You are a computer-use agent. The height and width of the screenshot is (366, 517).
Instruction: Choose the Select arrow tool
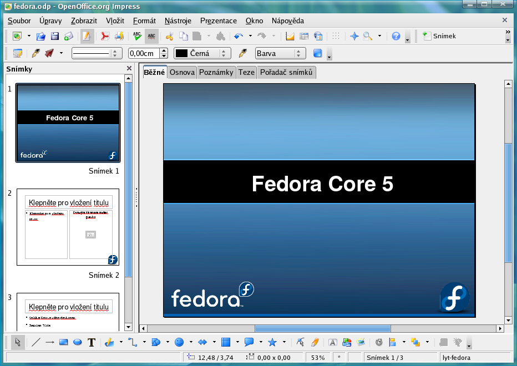click(18, 343)
